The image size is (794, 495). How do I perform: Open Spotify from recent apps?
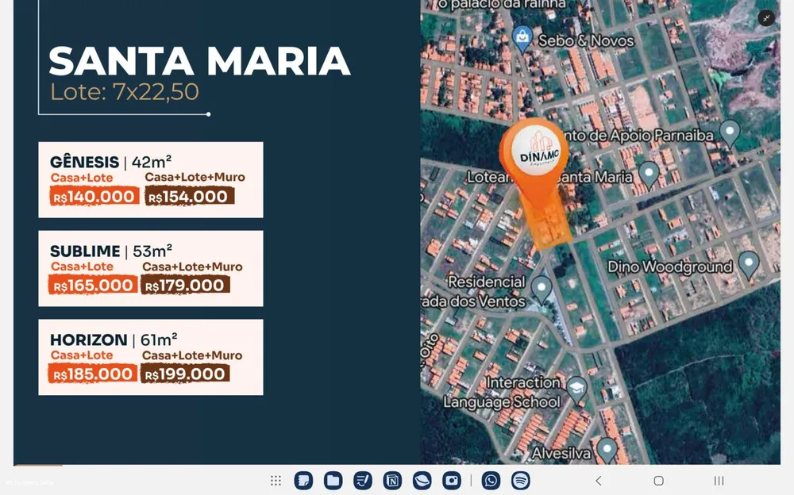pos(521,480)
